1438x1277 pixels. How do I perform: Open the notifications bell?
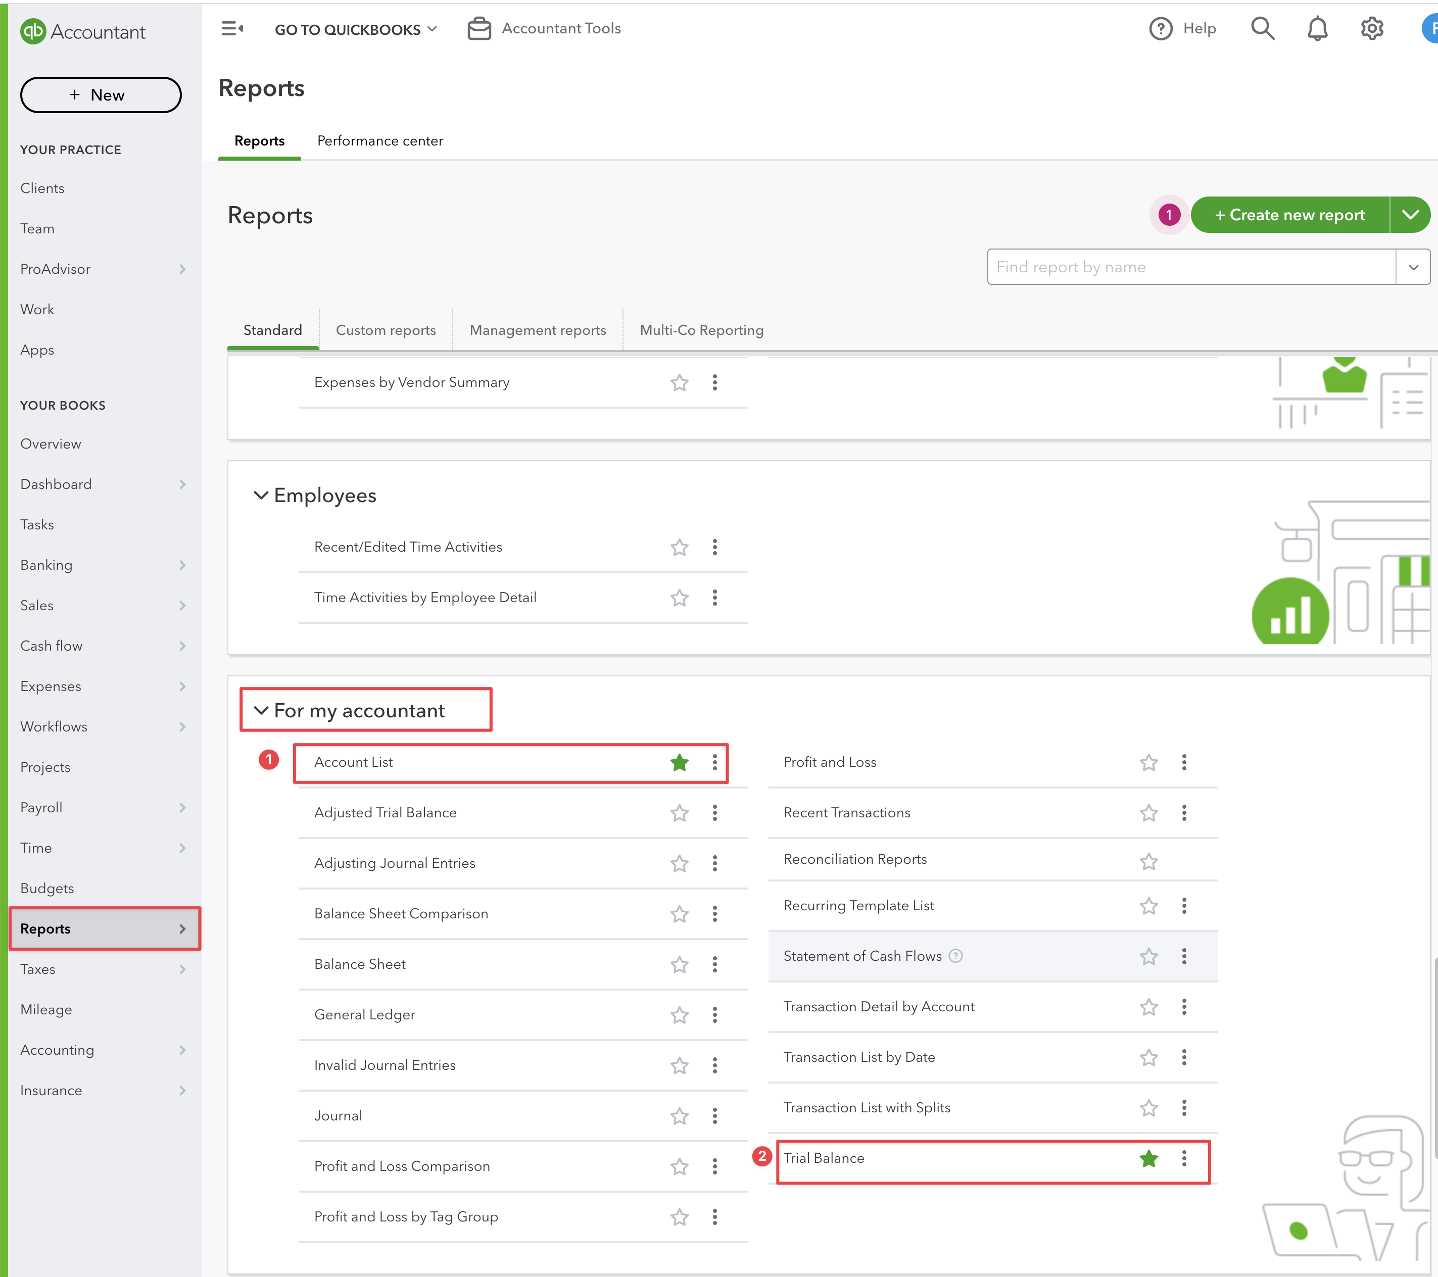point(1318,28)
